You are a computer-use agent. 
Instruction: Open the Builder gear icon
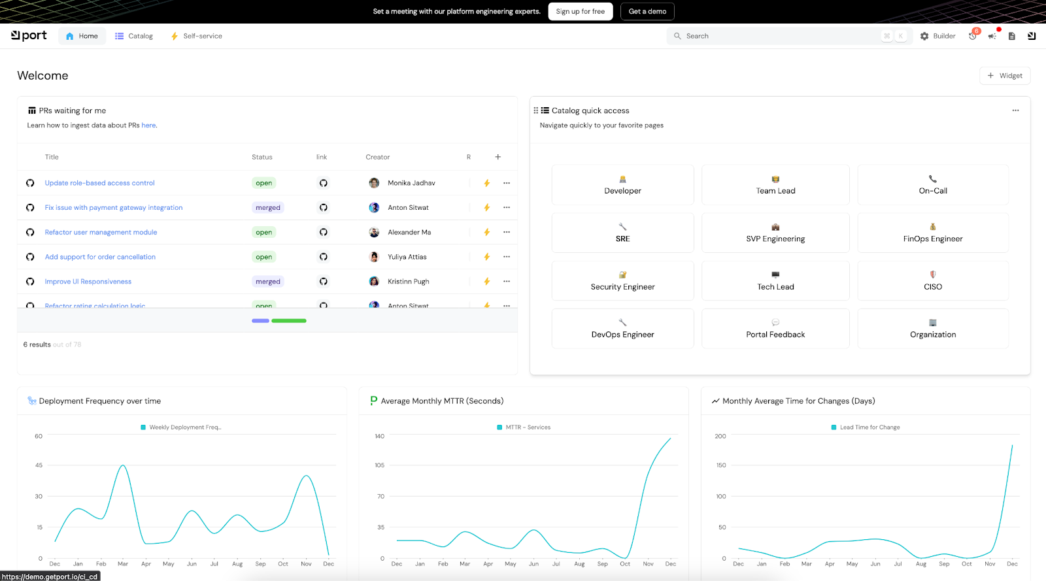click(924, 37)
